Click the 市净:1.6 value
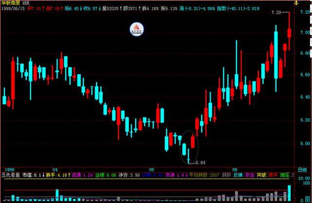Viewport: 312px width, 203px height. [175, 175]
